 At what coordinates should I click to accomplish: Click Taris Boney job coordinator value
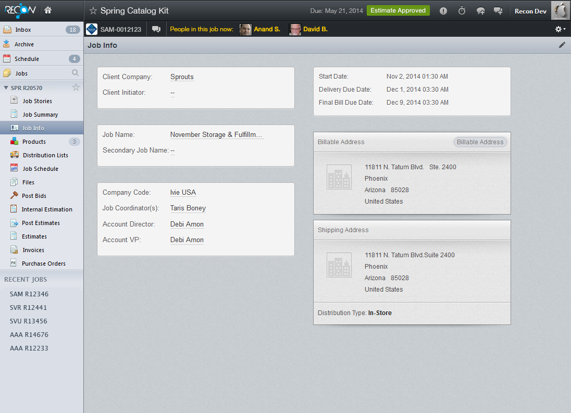[188, 208]
